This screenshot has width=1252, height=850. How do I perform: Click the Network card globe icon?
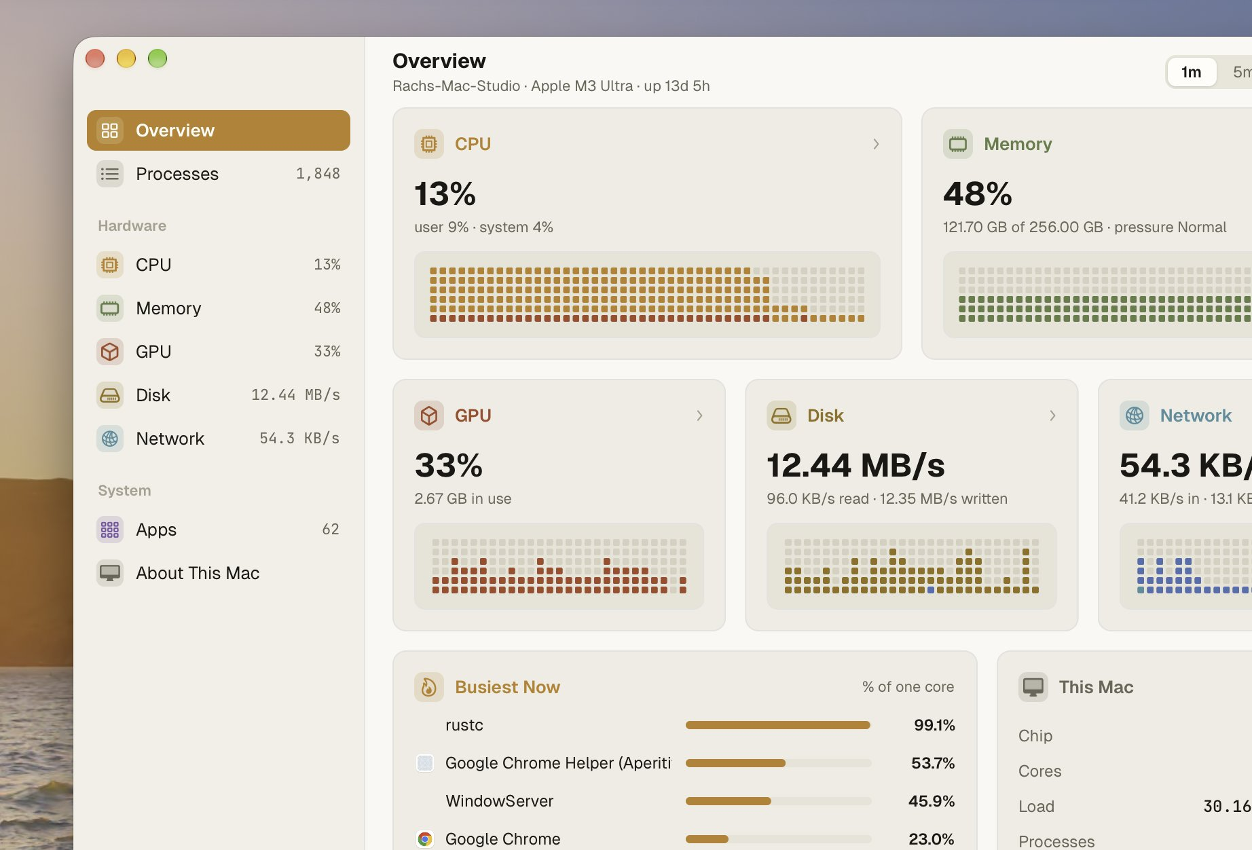pyautogui.click(x=1135, y=415)
